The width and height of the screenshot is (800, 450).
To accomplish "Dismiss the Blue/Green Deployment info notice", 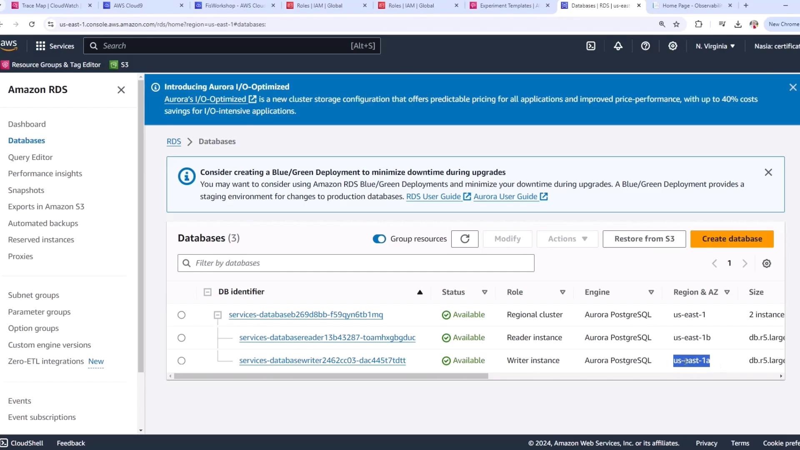I will (x=768, y=172).
